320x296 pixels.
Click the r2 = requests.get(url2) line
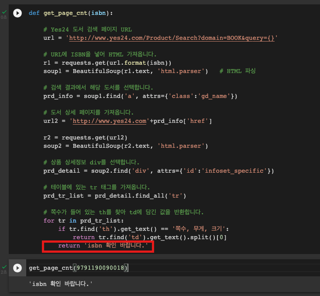85,138
